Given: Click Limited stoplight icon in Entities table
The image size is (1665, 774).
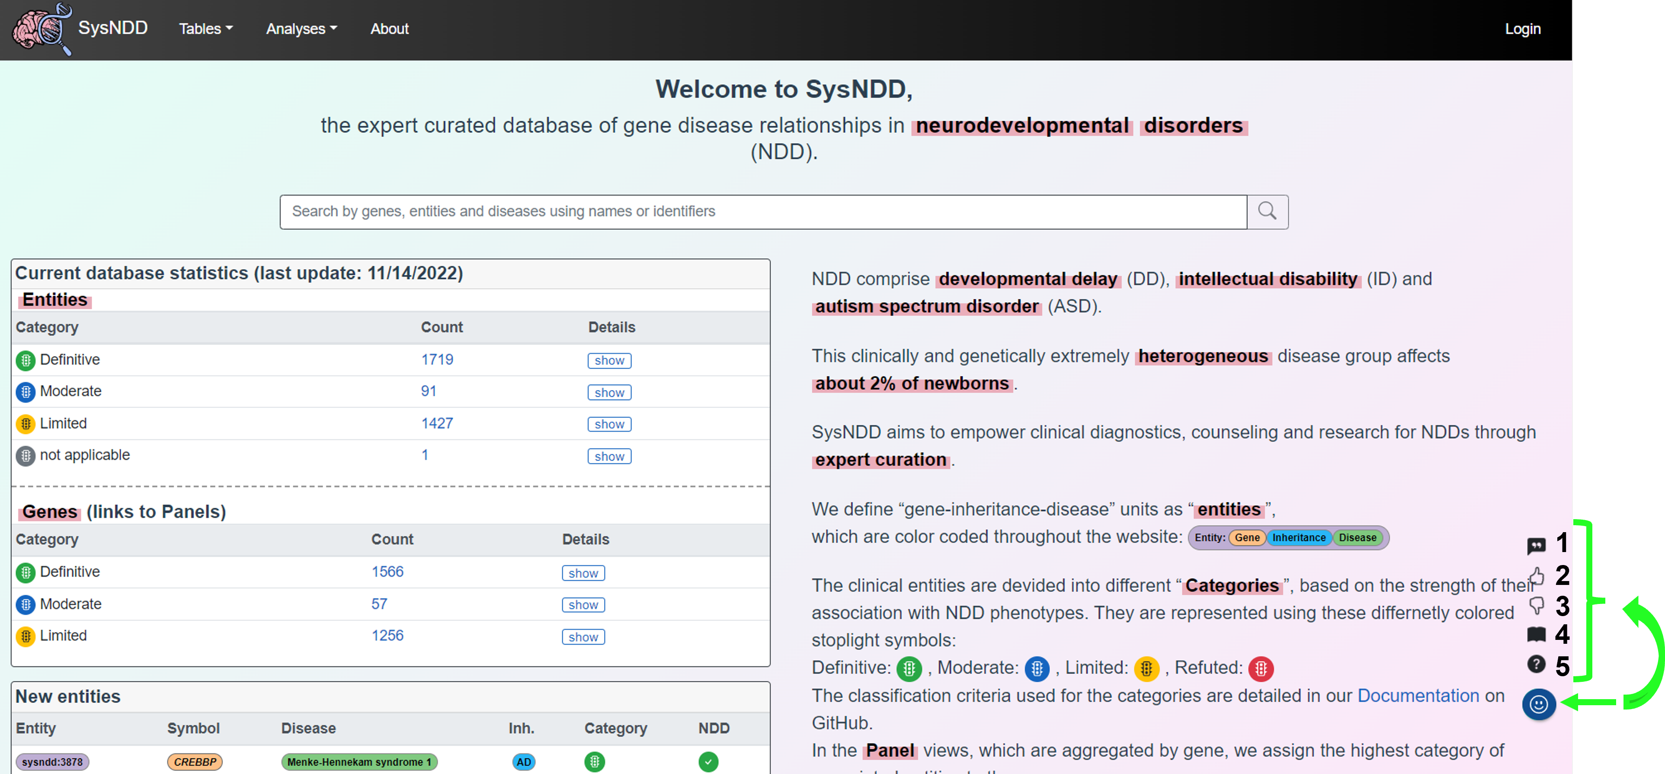Looking at the screenshot, I should 26,424.
